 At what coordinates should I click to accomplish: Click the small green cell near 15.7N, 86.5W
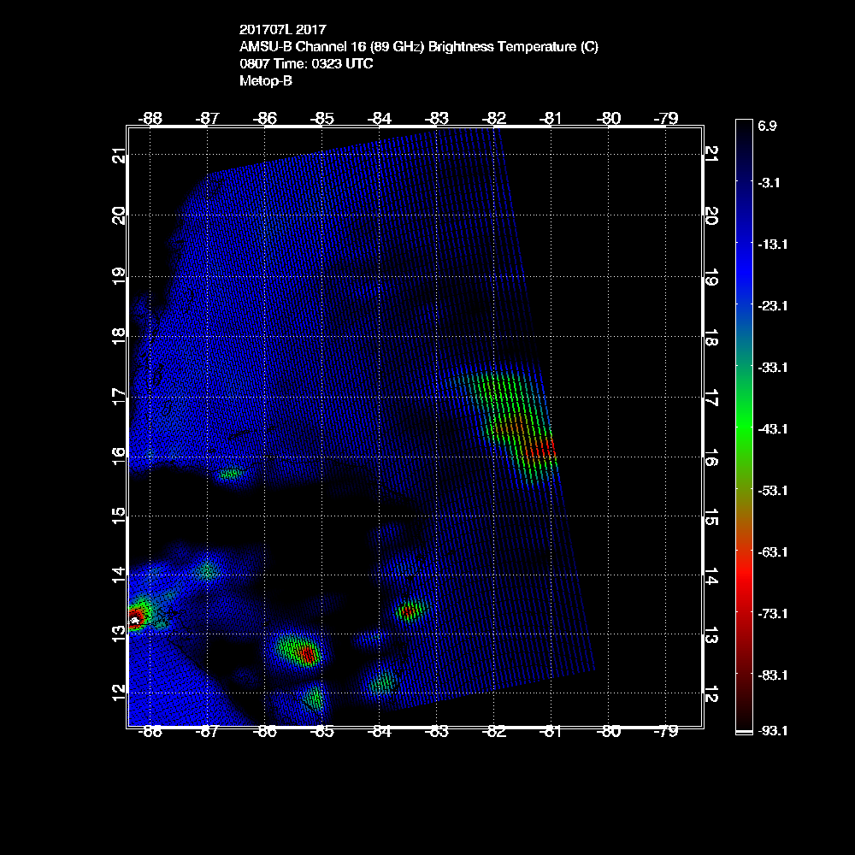pos(229,473)
